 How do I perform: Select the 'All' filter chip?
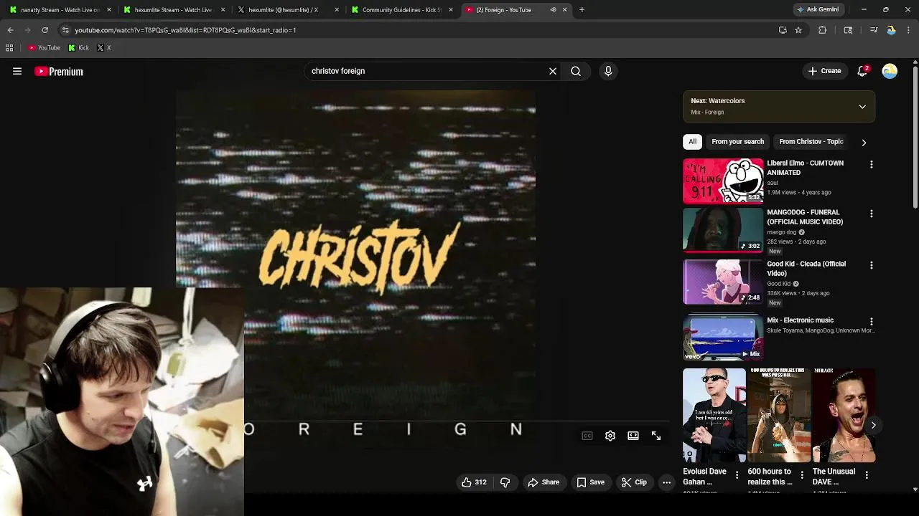click(692, 141)
